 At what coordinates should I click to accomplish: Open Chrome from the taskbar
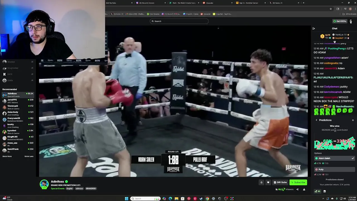(x=207, y=198)
